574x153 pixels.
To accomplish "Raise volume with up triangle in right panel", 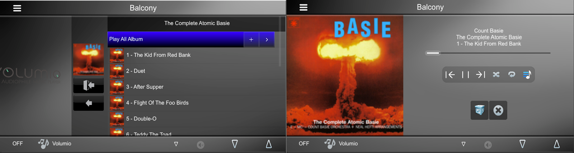I will (557, 144).
